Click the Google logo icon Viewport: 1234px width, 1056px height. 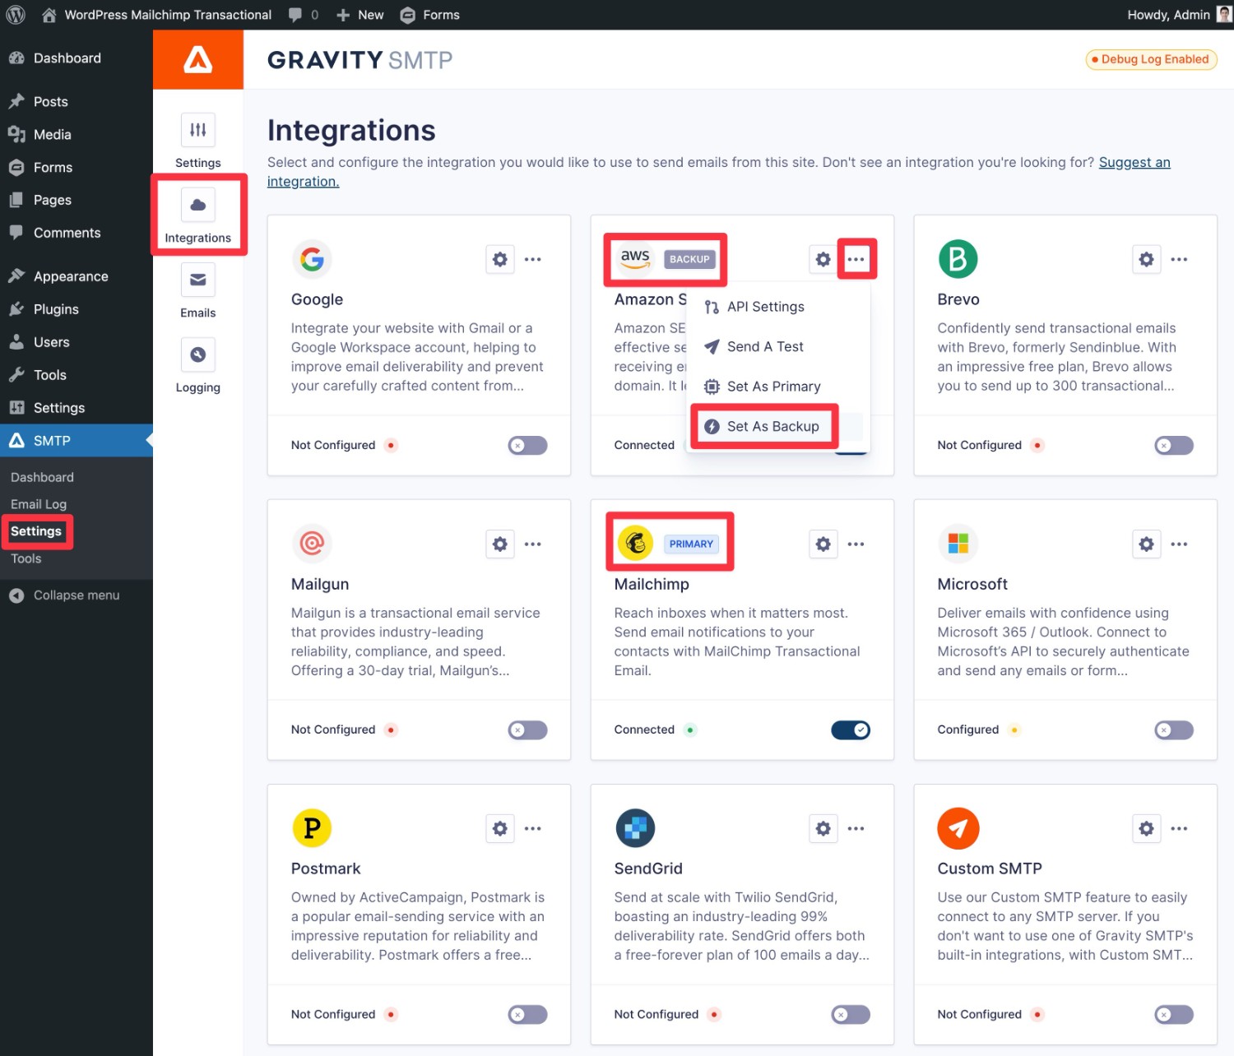[x=312, y=260]
